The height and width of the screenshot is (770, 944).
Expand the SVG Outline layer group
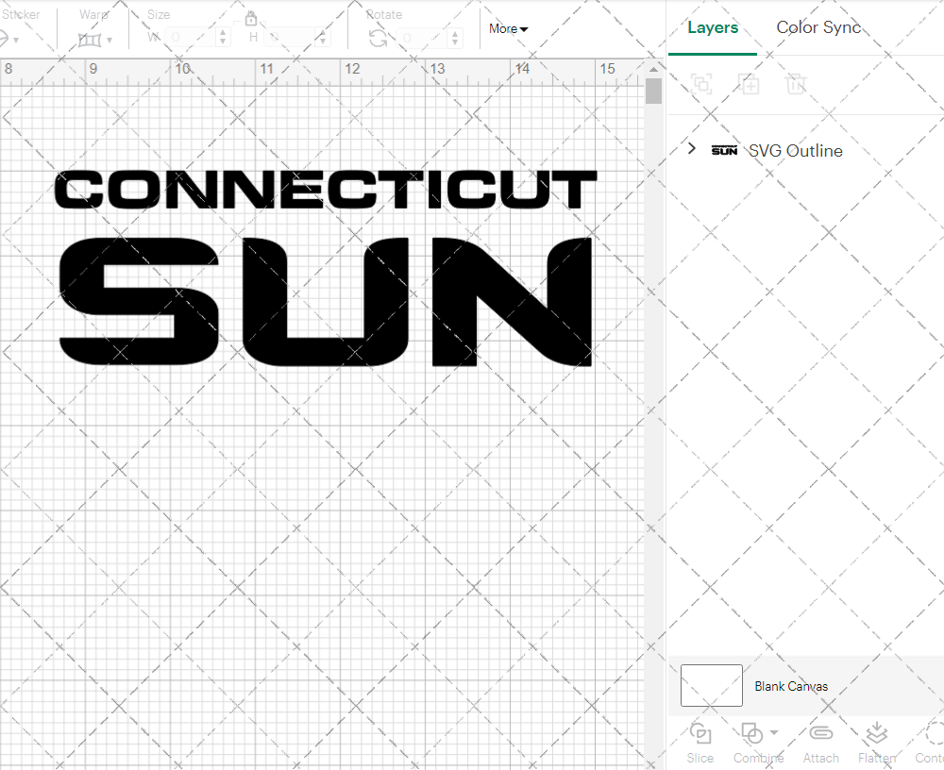pos(691,148)
